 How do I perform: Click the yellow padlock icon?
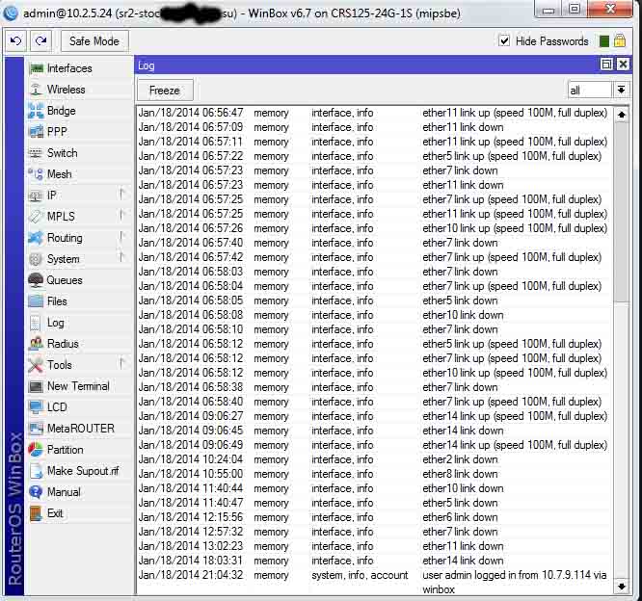click(620, 40)
